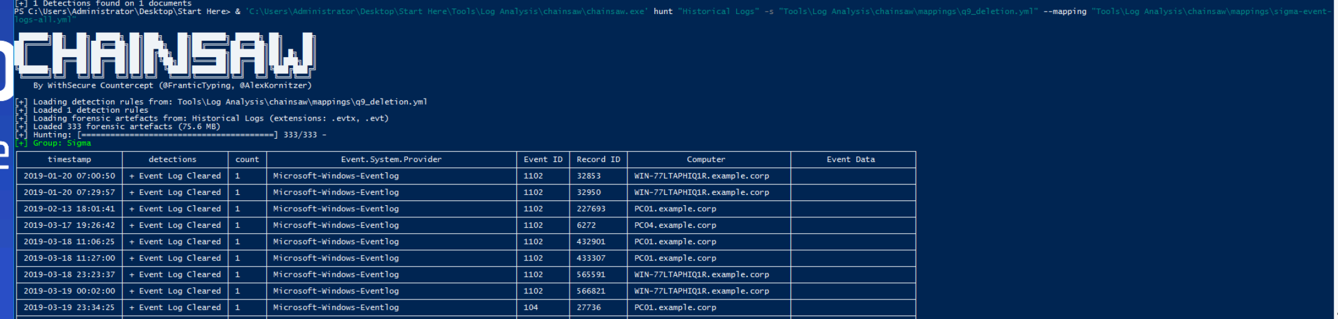Click the green Group: Sigma line
This screenshot has width=1338, height=319.
pos(61,143)
